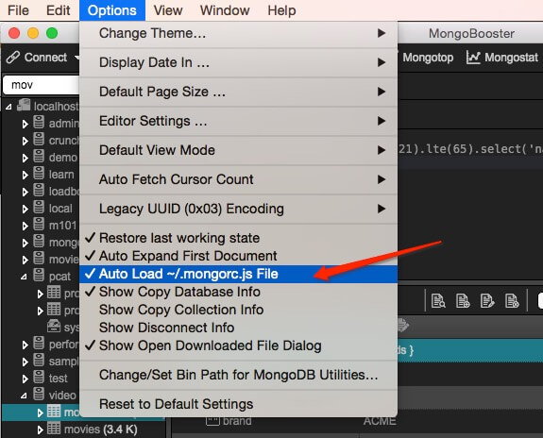Collapse the pcat database node

(x=24, y=277)
